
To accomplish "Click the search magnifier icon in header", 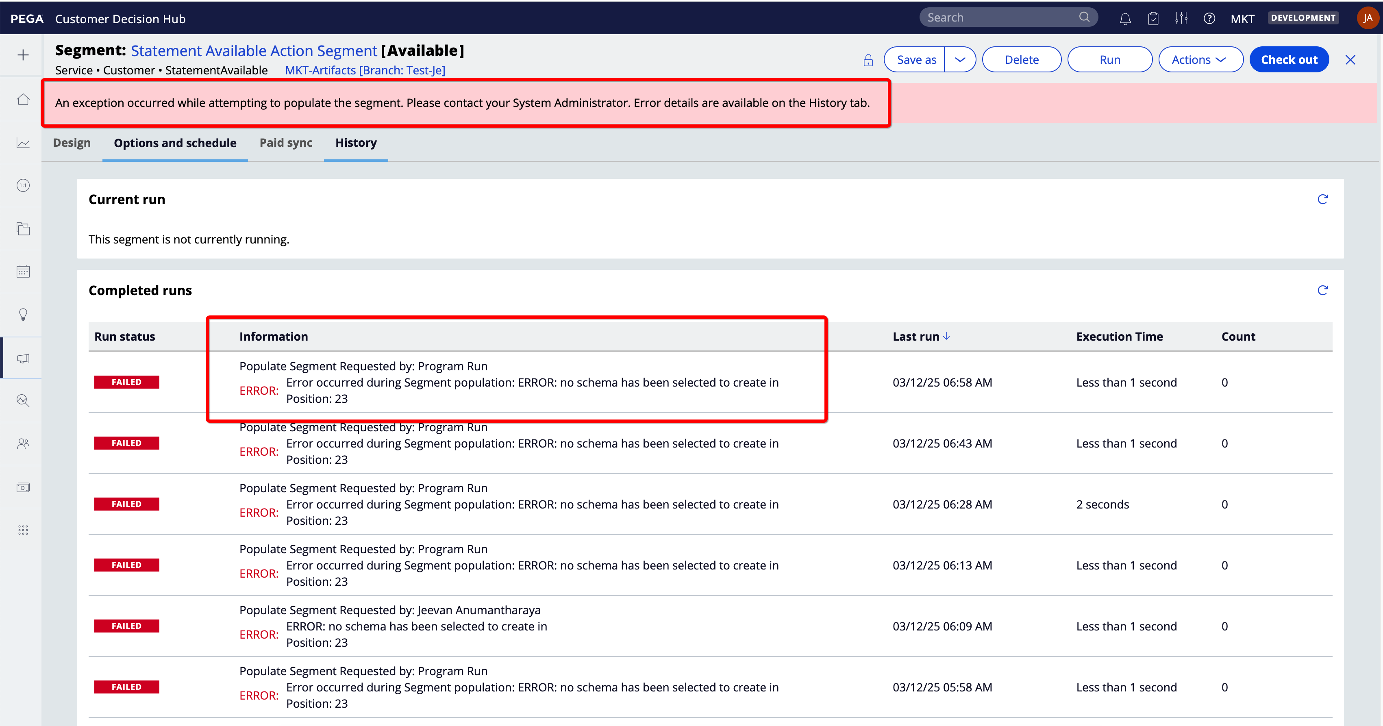I will 1085,17.
